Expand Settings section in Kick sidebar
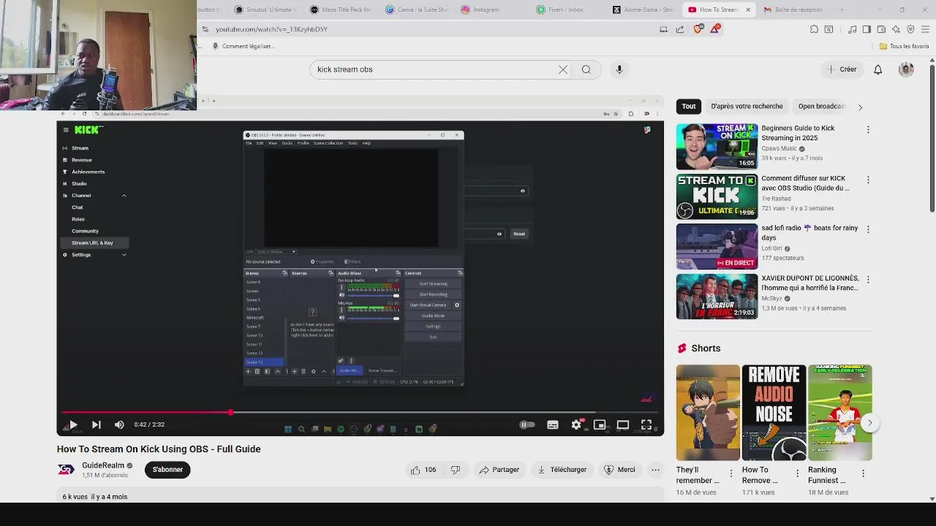This screenshot has height=526, width=936. (x=124, y=255)
